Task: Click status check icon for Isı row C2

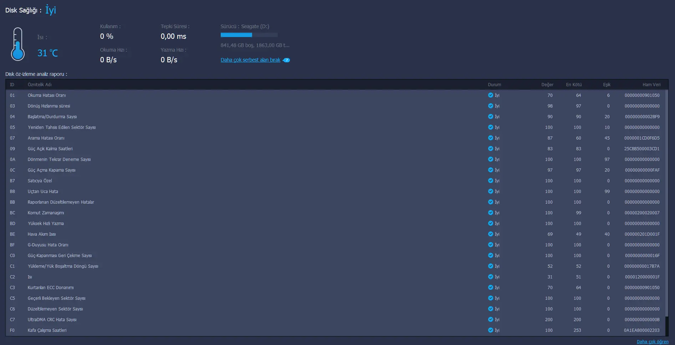Action: [491, 277]
